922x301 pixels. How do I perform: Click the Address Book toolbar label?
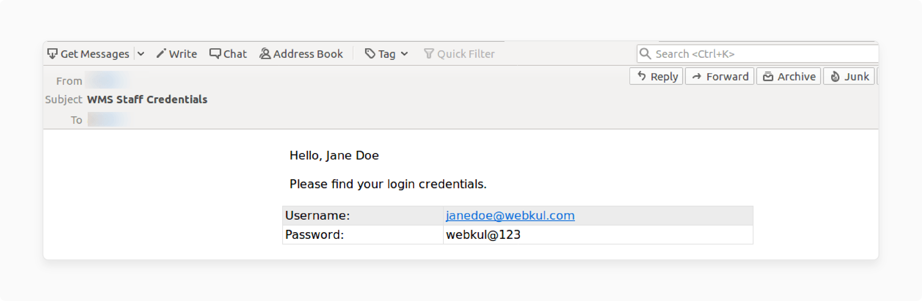coord(308,54)
